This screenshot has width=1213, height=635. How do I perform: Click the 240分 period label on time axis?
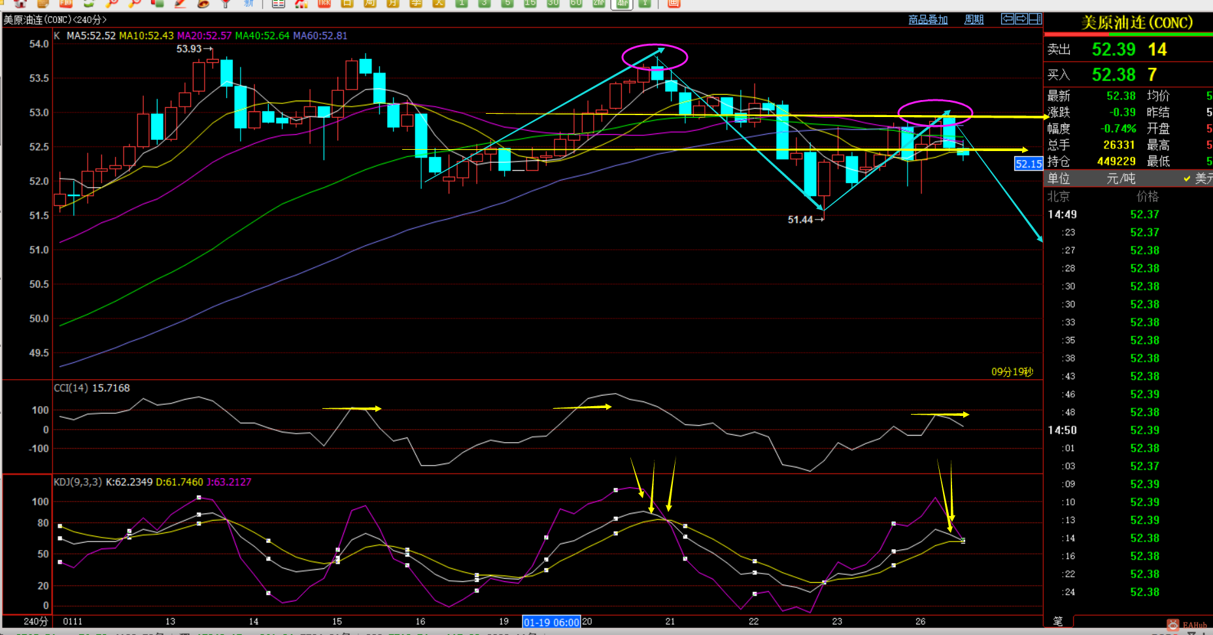click(36, 621)
